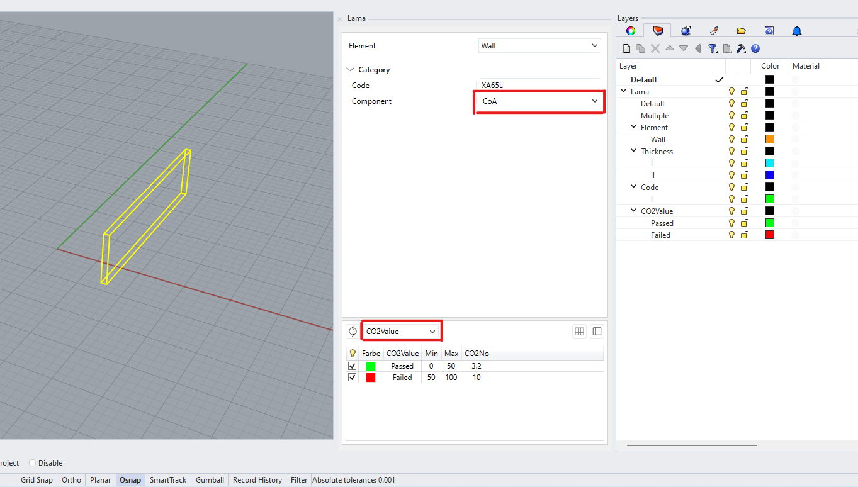Click the refresh icon beside CO2Value dropdown
The width and height of the screenshot is (858, 487).
pos(353,331)
